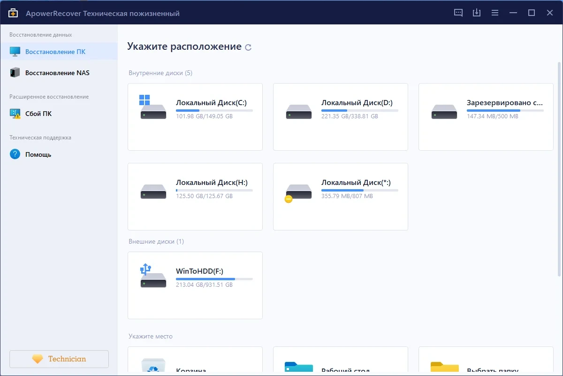Click the blue question mark help icon
563x376 pixels.
[x=15, y=154]
